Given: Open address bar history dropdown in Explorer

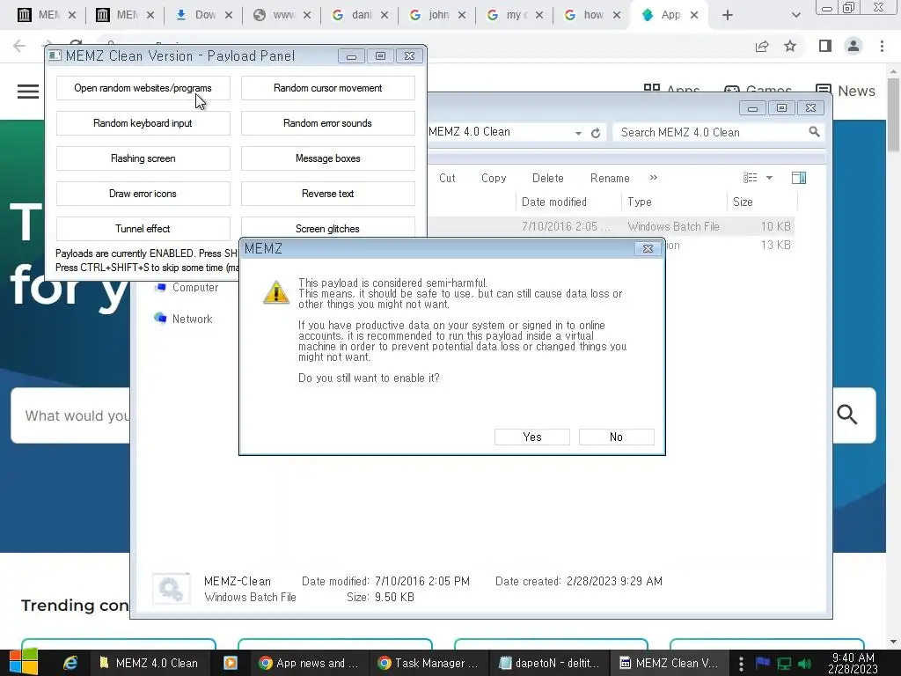Looking at the screenshot, I should (578, 133).
